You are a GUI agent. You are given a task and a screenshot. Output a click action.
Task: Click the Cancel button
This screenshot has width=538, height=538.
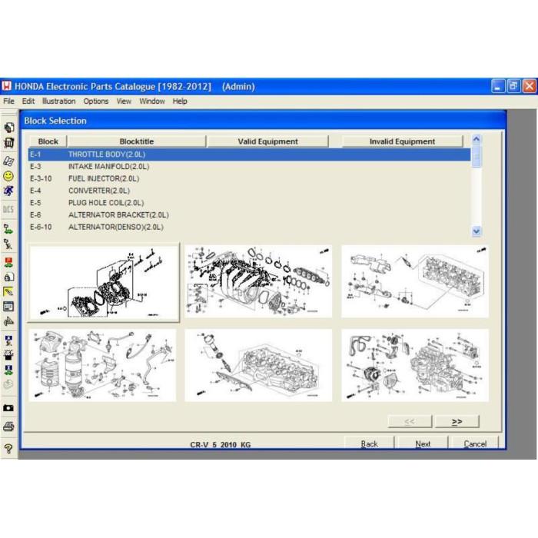coord(475,443)
